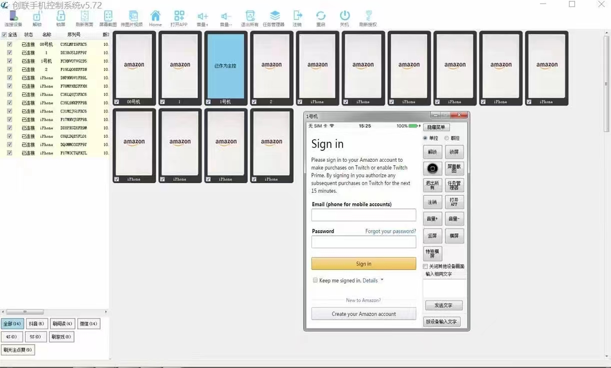Open the 打开APP toolbar icon
The height and width of the screenshot is (368, 611).
point(178,18)
